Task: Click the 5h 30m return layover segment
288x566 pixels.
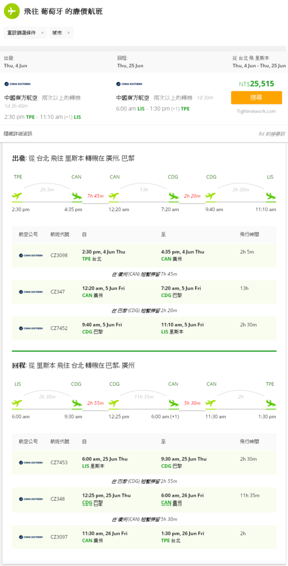Action: (x=192, y=403)
